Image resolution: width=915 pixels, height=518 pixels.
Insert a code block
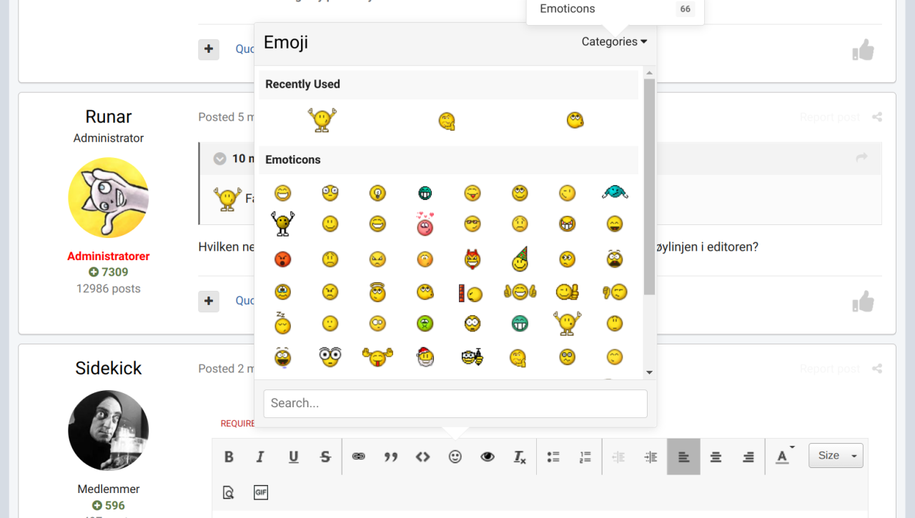click(x=422, y=456)
